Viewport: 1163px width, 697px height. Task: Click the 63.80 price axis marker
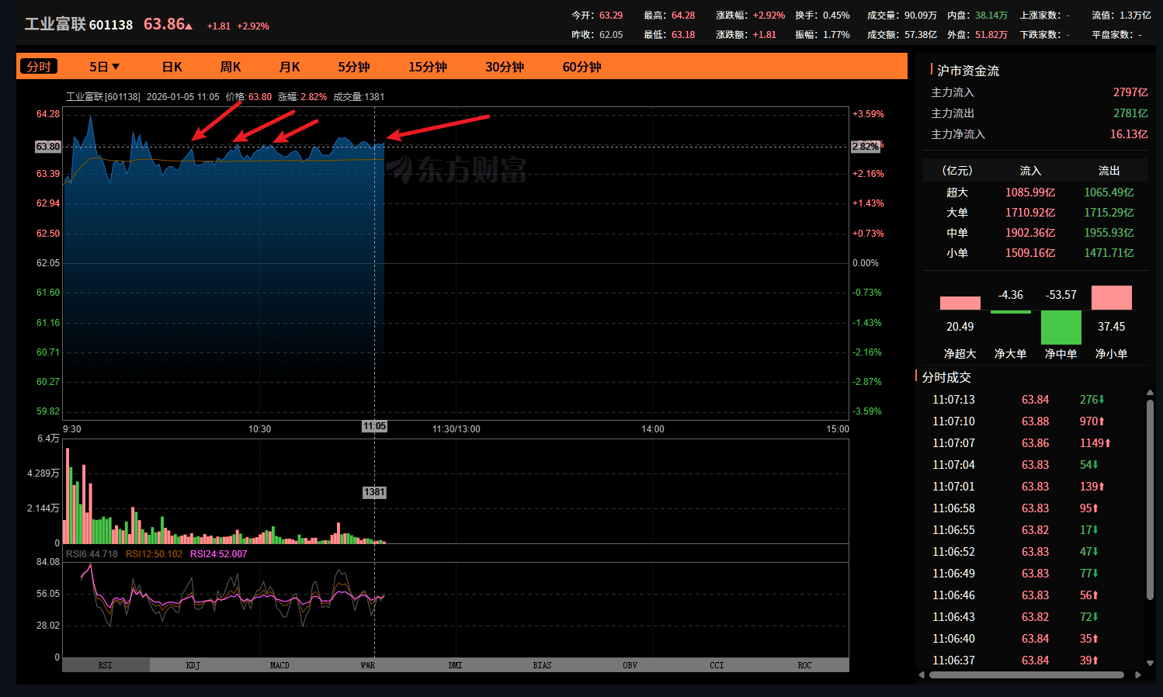(x=48, y=146)
